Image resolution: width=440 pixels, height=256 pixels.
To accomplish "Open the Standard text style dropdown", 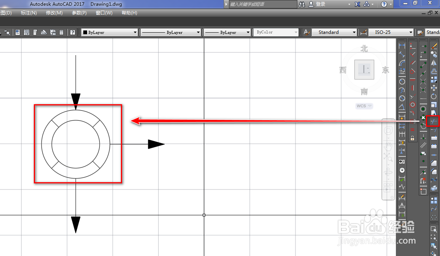I will pos(335,32).
